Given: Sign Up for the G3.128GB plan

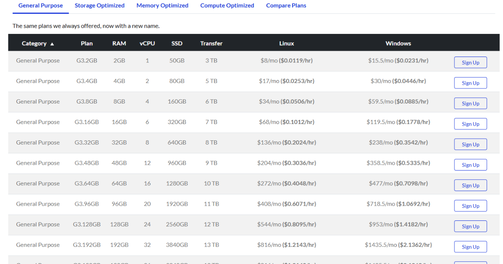Looking at the screenshot, I should pos(470,226).
